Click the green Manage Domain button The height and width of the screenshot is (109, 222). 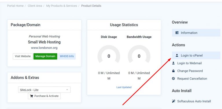point(45,56)
